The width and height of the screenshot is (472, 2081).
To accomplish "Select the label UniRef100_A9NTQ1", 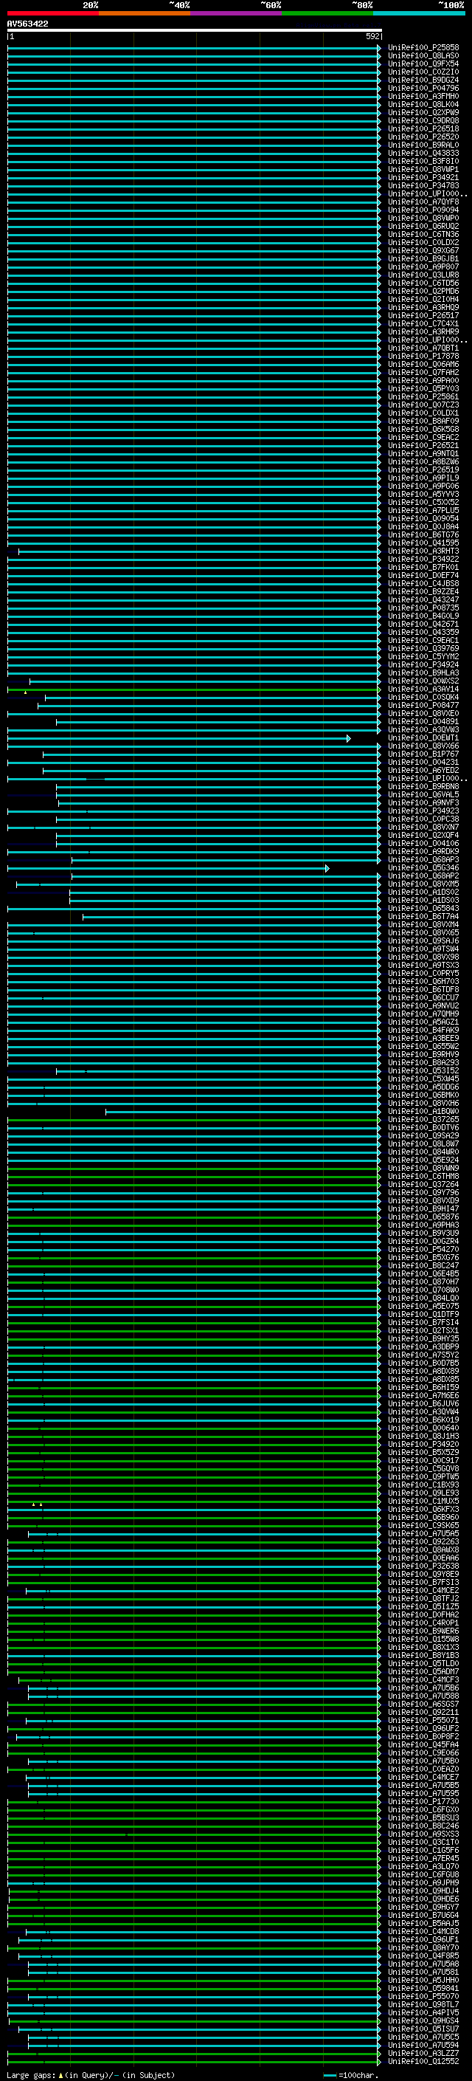I will (x=423, y=454).
